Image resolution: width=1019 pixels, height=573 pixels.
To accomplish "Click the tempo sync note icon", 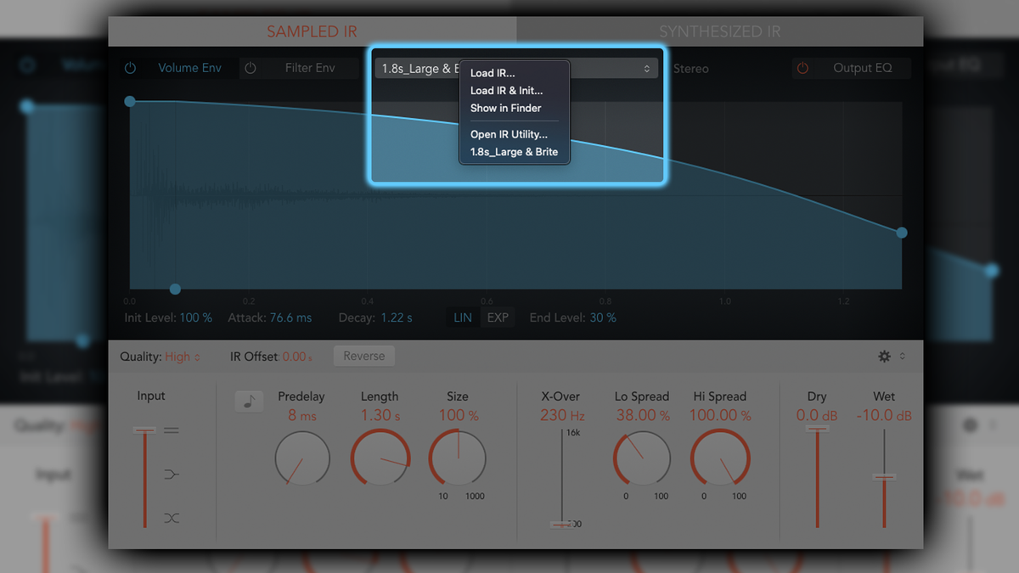I will tap(249, 402).
